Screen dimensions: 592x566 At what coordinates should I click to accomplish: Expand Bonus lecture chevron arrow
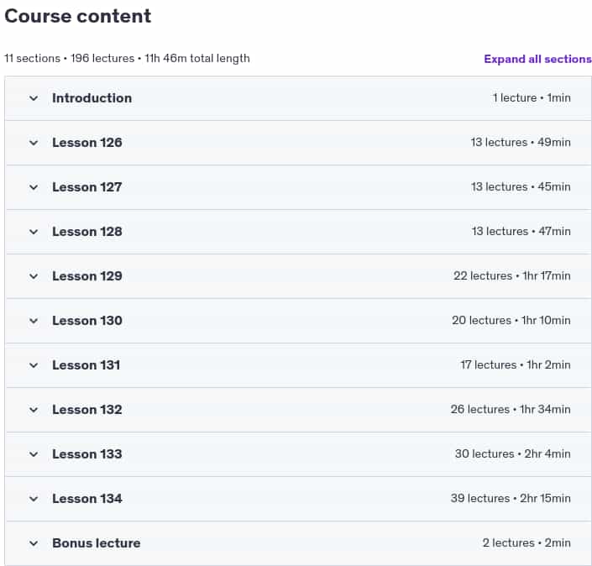pos(34,543)
